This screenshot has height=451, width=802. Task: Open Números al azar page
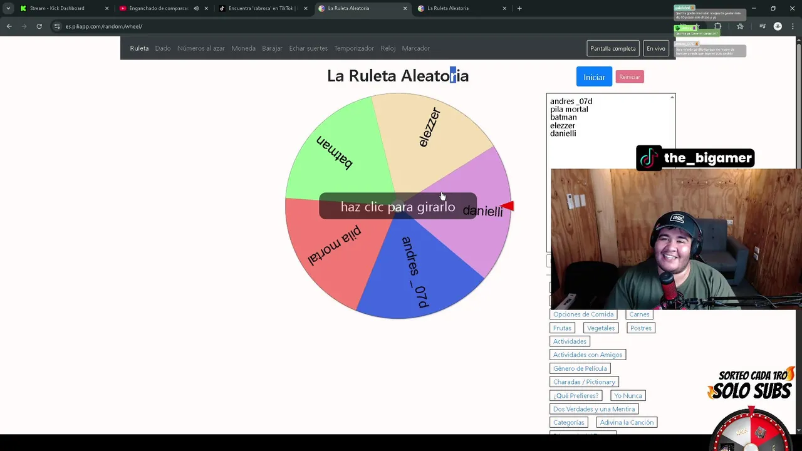tap(201, 48)
